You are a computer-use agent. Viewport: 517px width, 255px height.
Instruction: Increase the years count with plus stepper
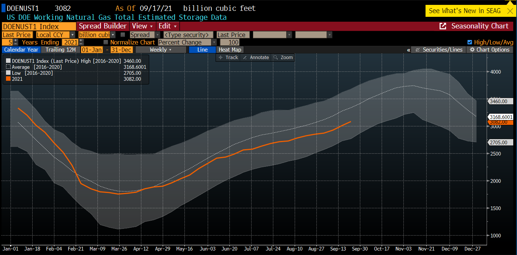tap(16, 40)
